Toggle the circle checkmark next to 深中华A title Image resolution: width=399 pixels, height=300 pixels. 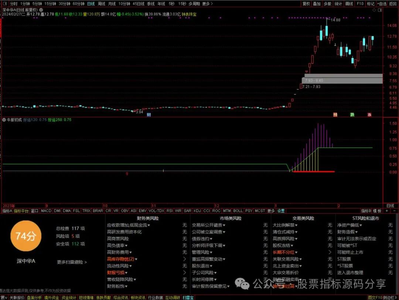[41, 10]
